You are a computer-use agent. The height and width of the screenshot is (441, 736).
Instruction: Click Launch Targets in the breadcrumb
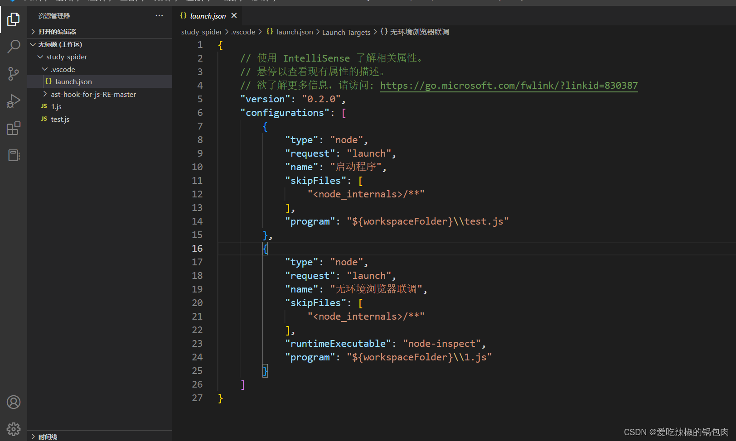click(x=346, y=32)
